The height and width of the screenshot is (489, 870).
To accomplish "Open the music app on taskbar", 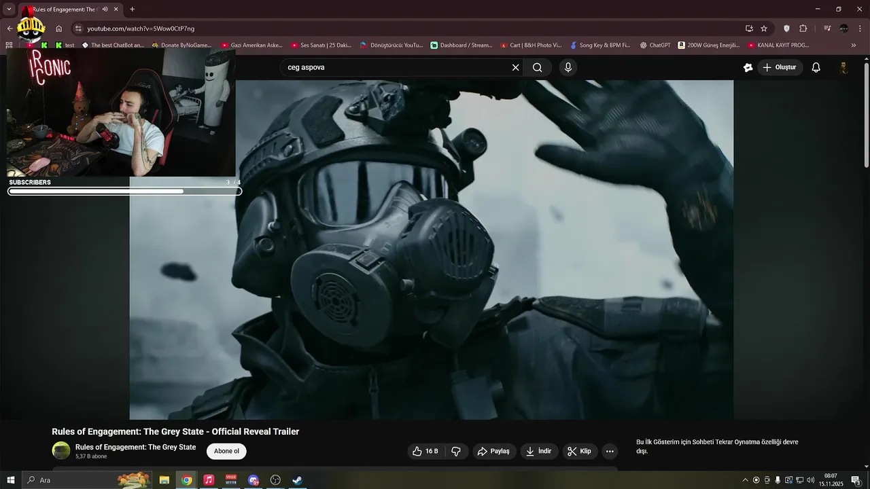I will click(x=209, y=480).
